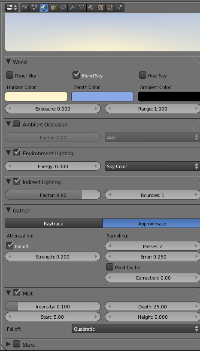Increase Strength with its right arrow
200x351 pixels.
96,257
